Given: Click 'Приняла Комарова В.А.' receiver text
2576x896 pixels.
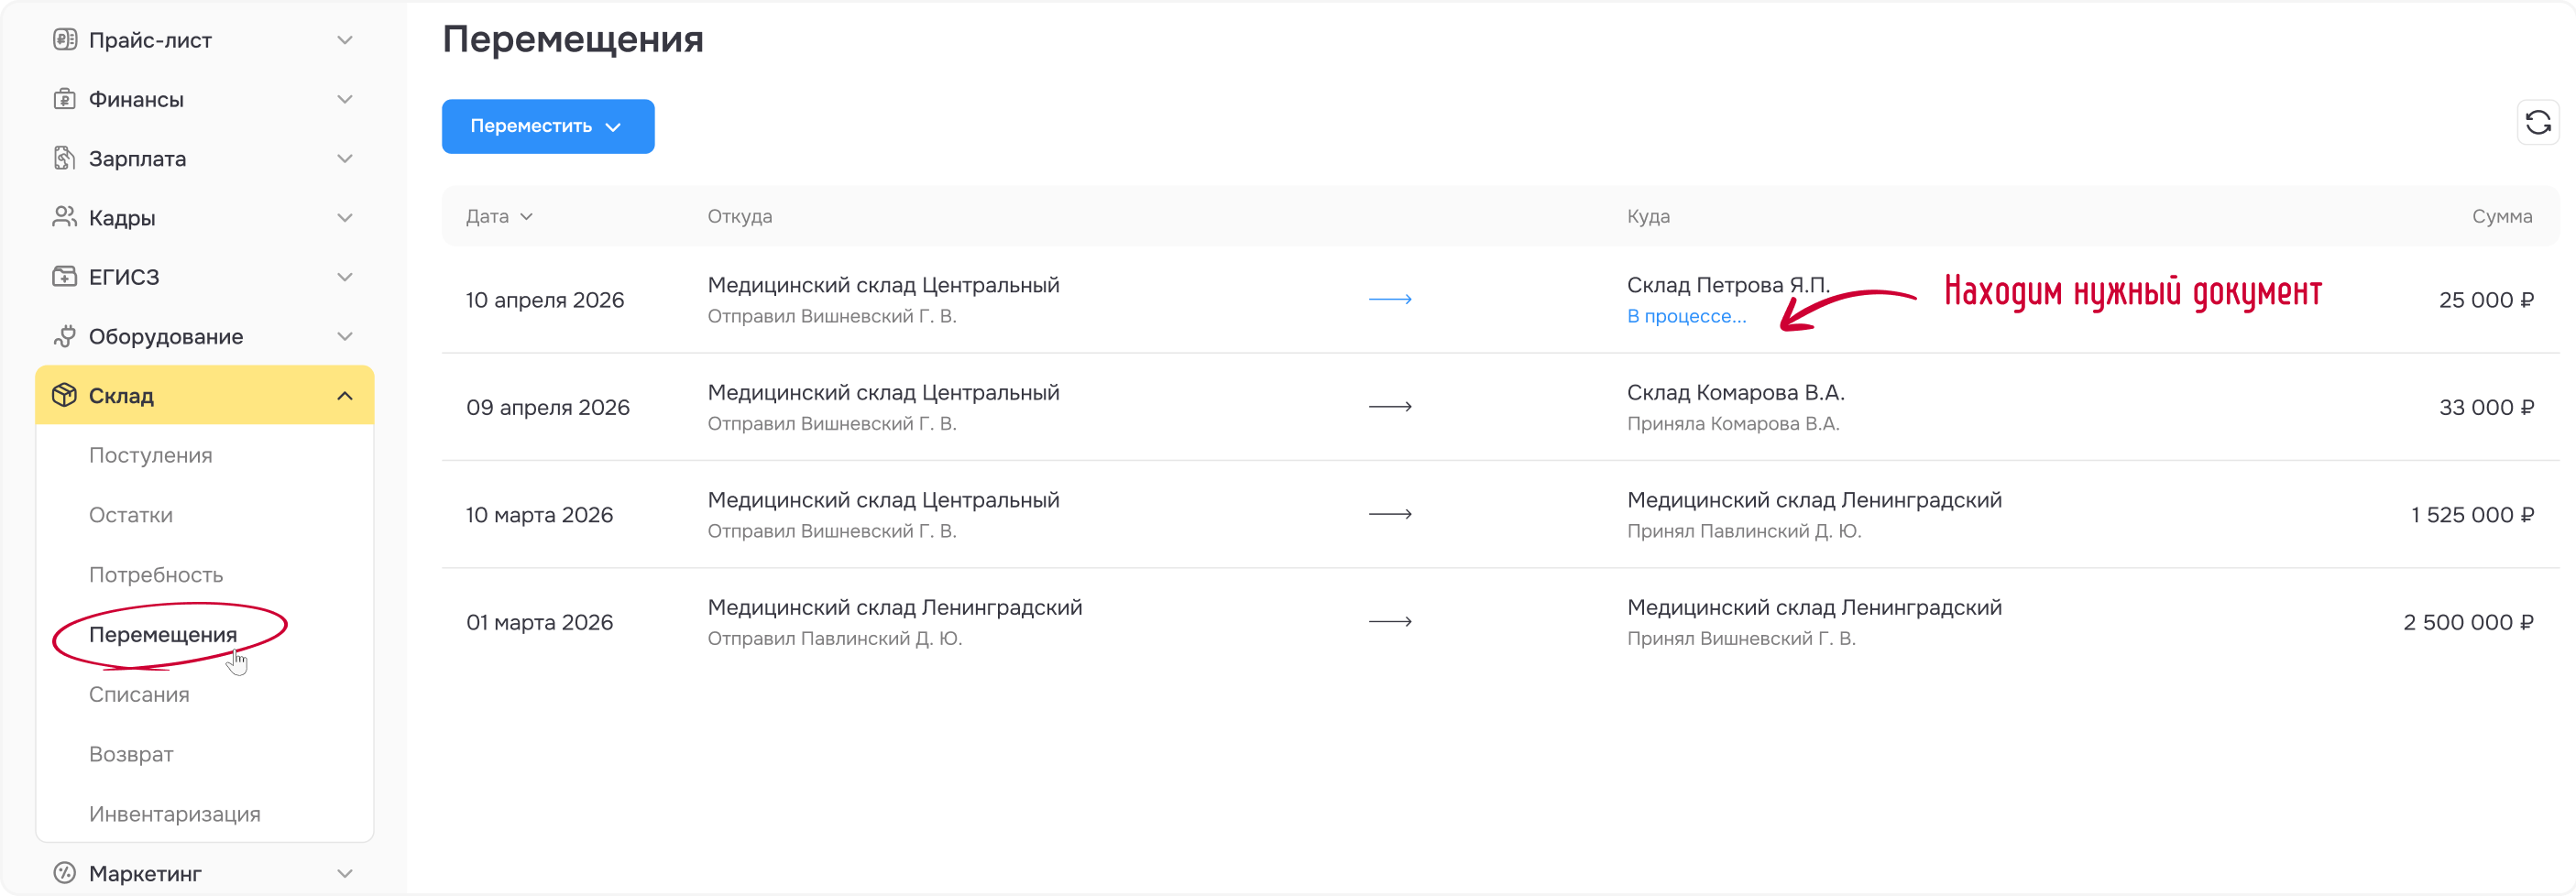Looking at the screenshot, I should pyautogui.click(x=1733, y=423).
